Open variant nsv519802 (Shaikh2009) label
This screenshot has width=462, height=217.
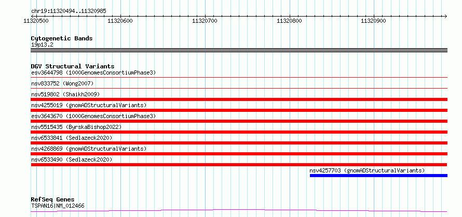pos(65,94)
